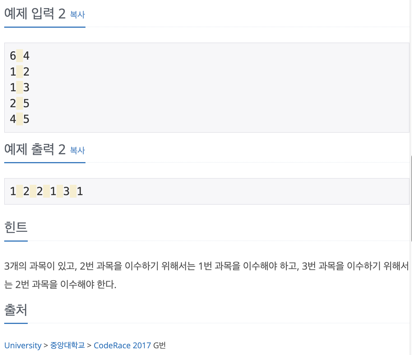
Task: Click the '2 5' line in sample input
Action: tap(20, 103)
